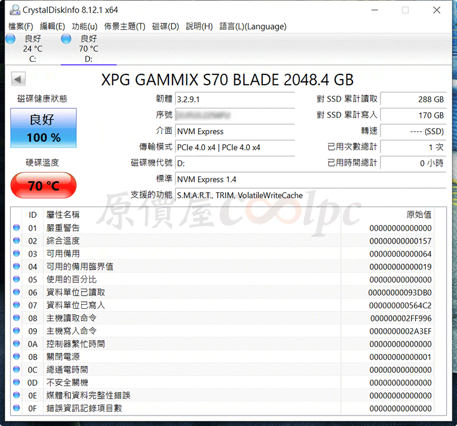Click the S.M.A.R.T., TRIM features field
457x426 pixels.
311,195
